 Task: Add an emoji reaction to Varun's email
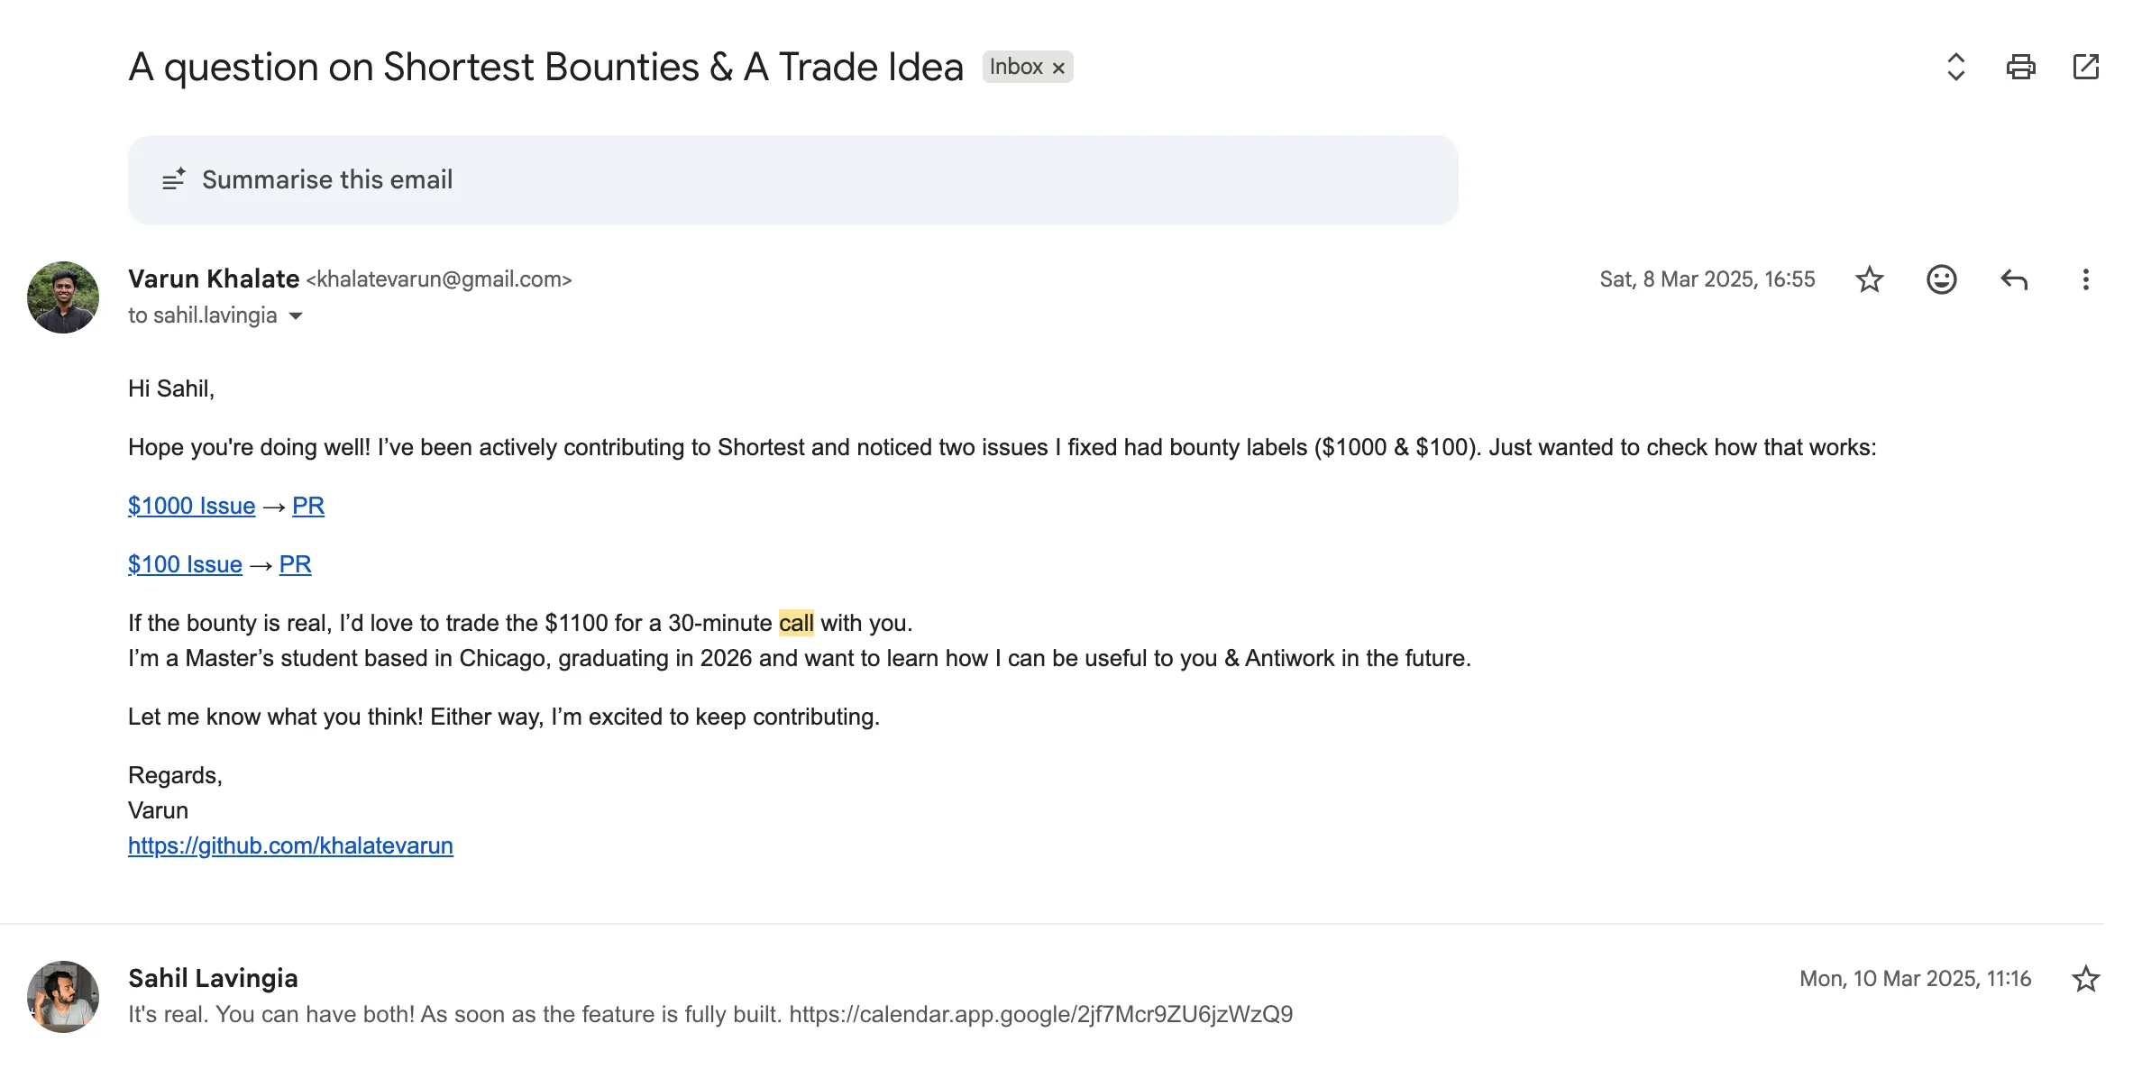tap(1941, 279)
